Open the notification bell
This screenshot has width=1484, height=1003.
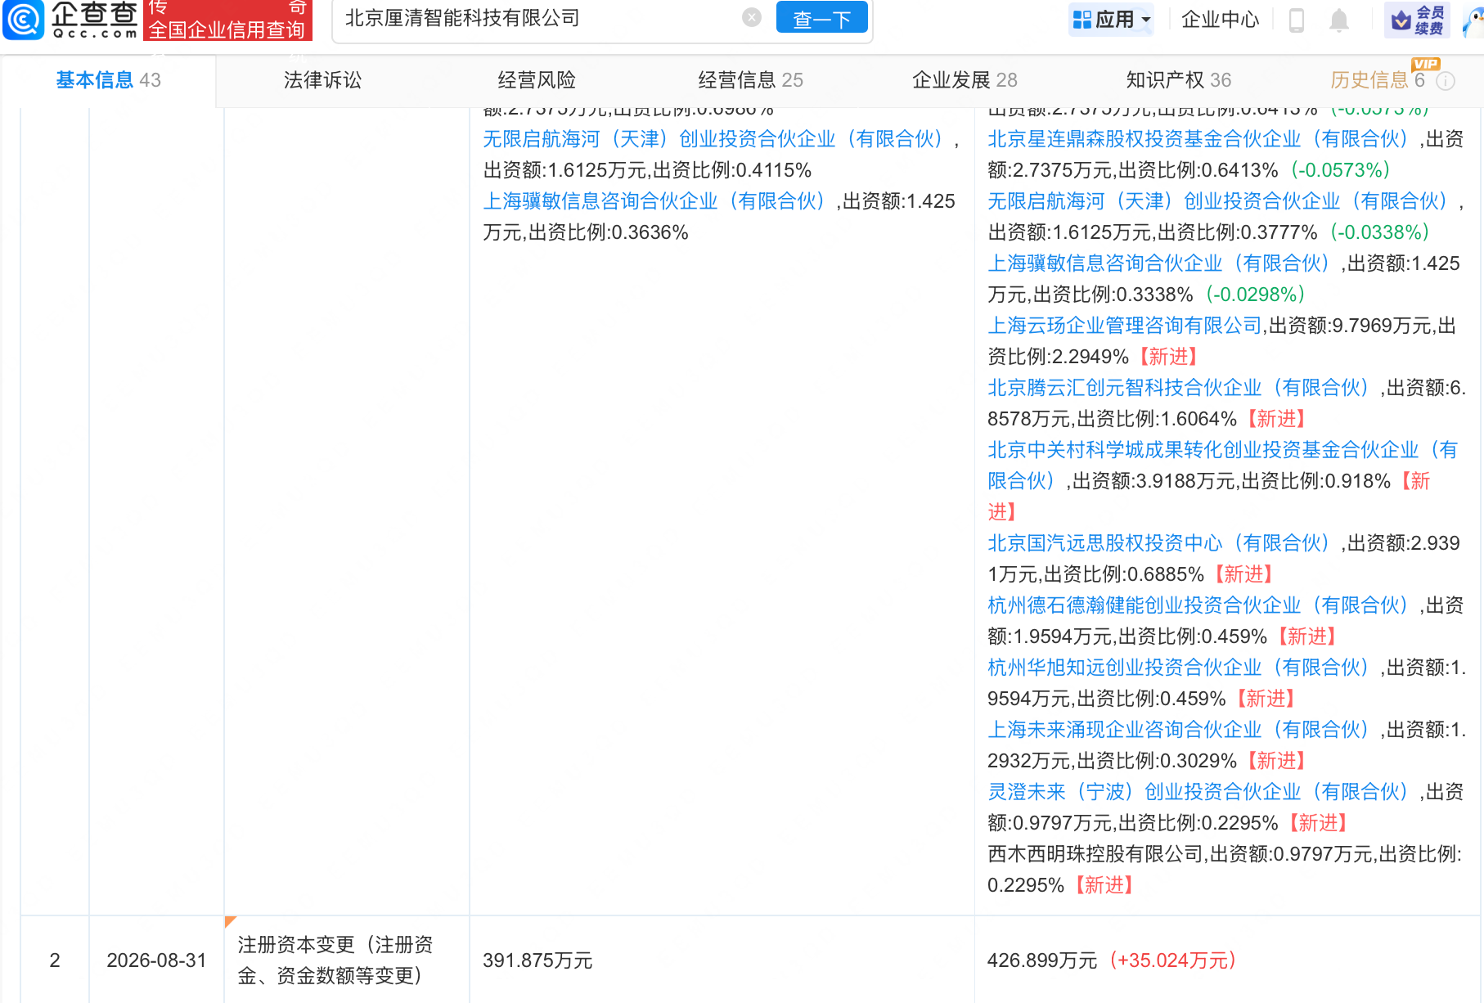(x=1339, y=20)
